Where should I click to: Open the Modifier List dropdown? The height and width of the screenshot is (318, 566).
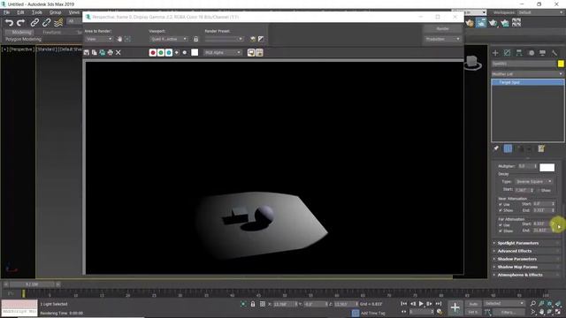pos(527,74)
